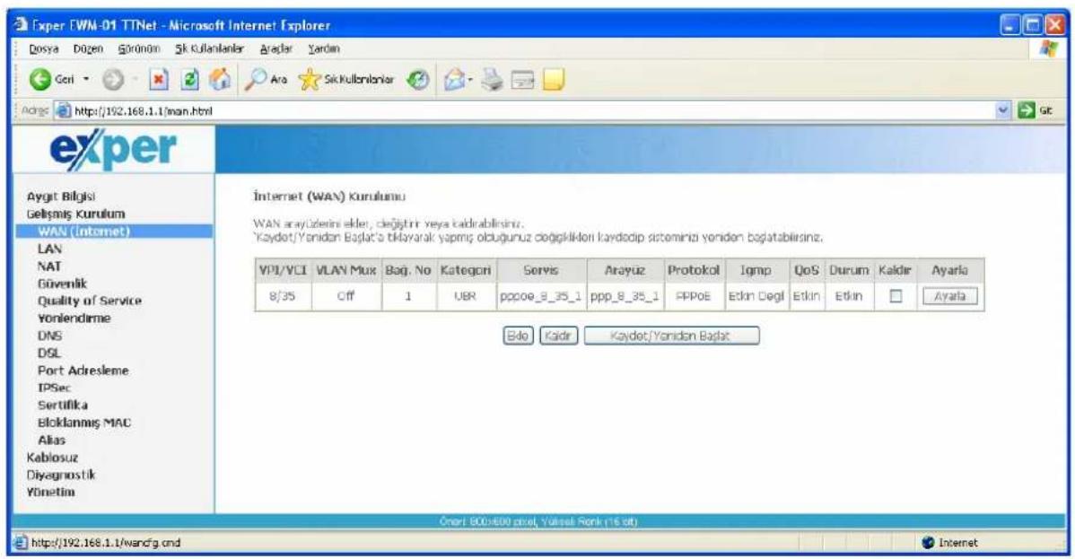The height and width of the screenshot is (559, 1075).
Task: Open IPSec in sidebar
Action: (x=54, y=389)
